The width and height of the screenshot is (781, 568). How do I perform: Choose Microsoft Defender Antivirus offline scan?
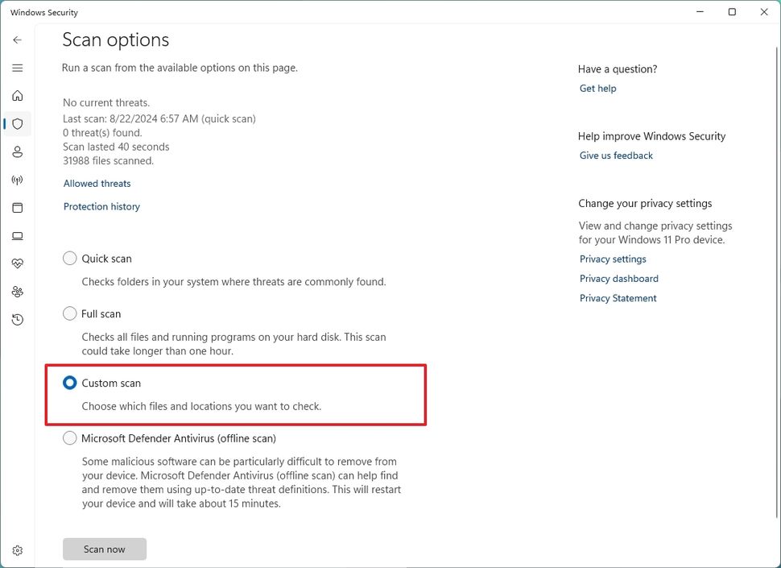pos(70,437)
